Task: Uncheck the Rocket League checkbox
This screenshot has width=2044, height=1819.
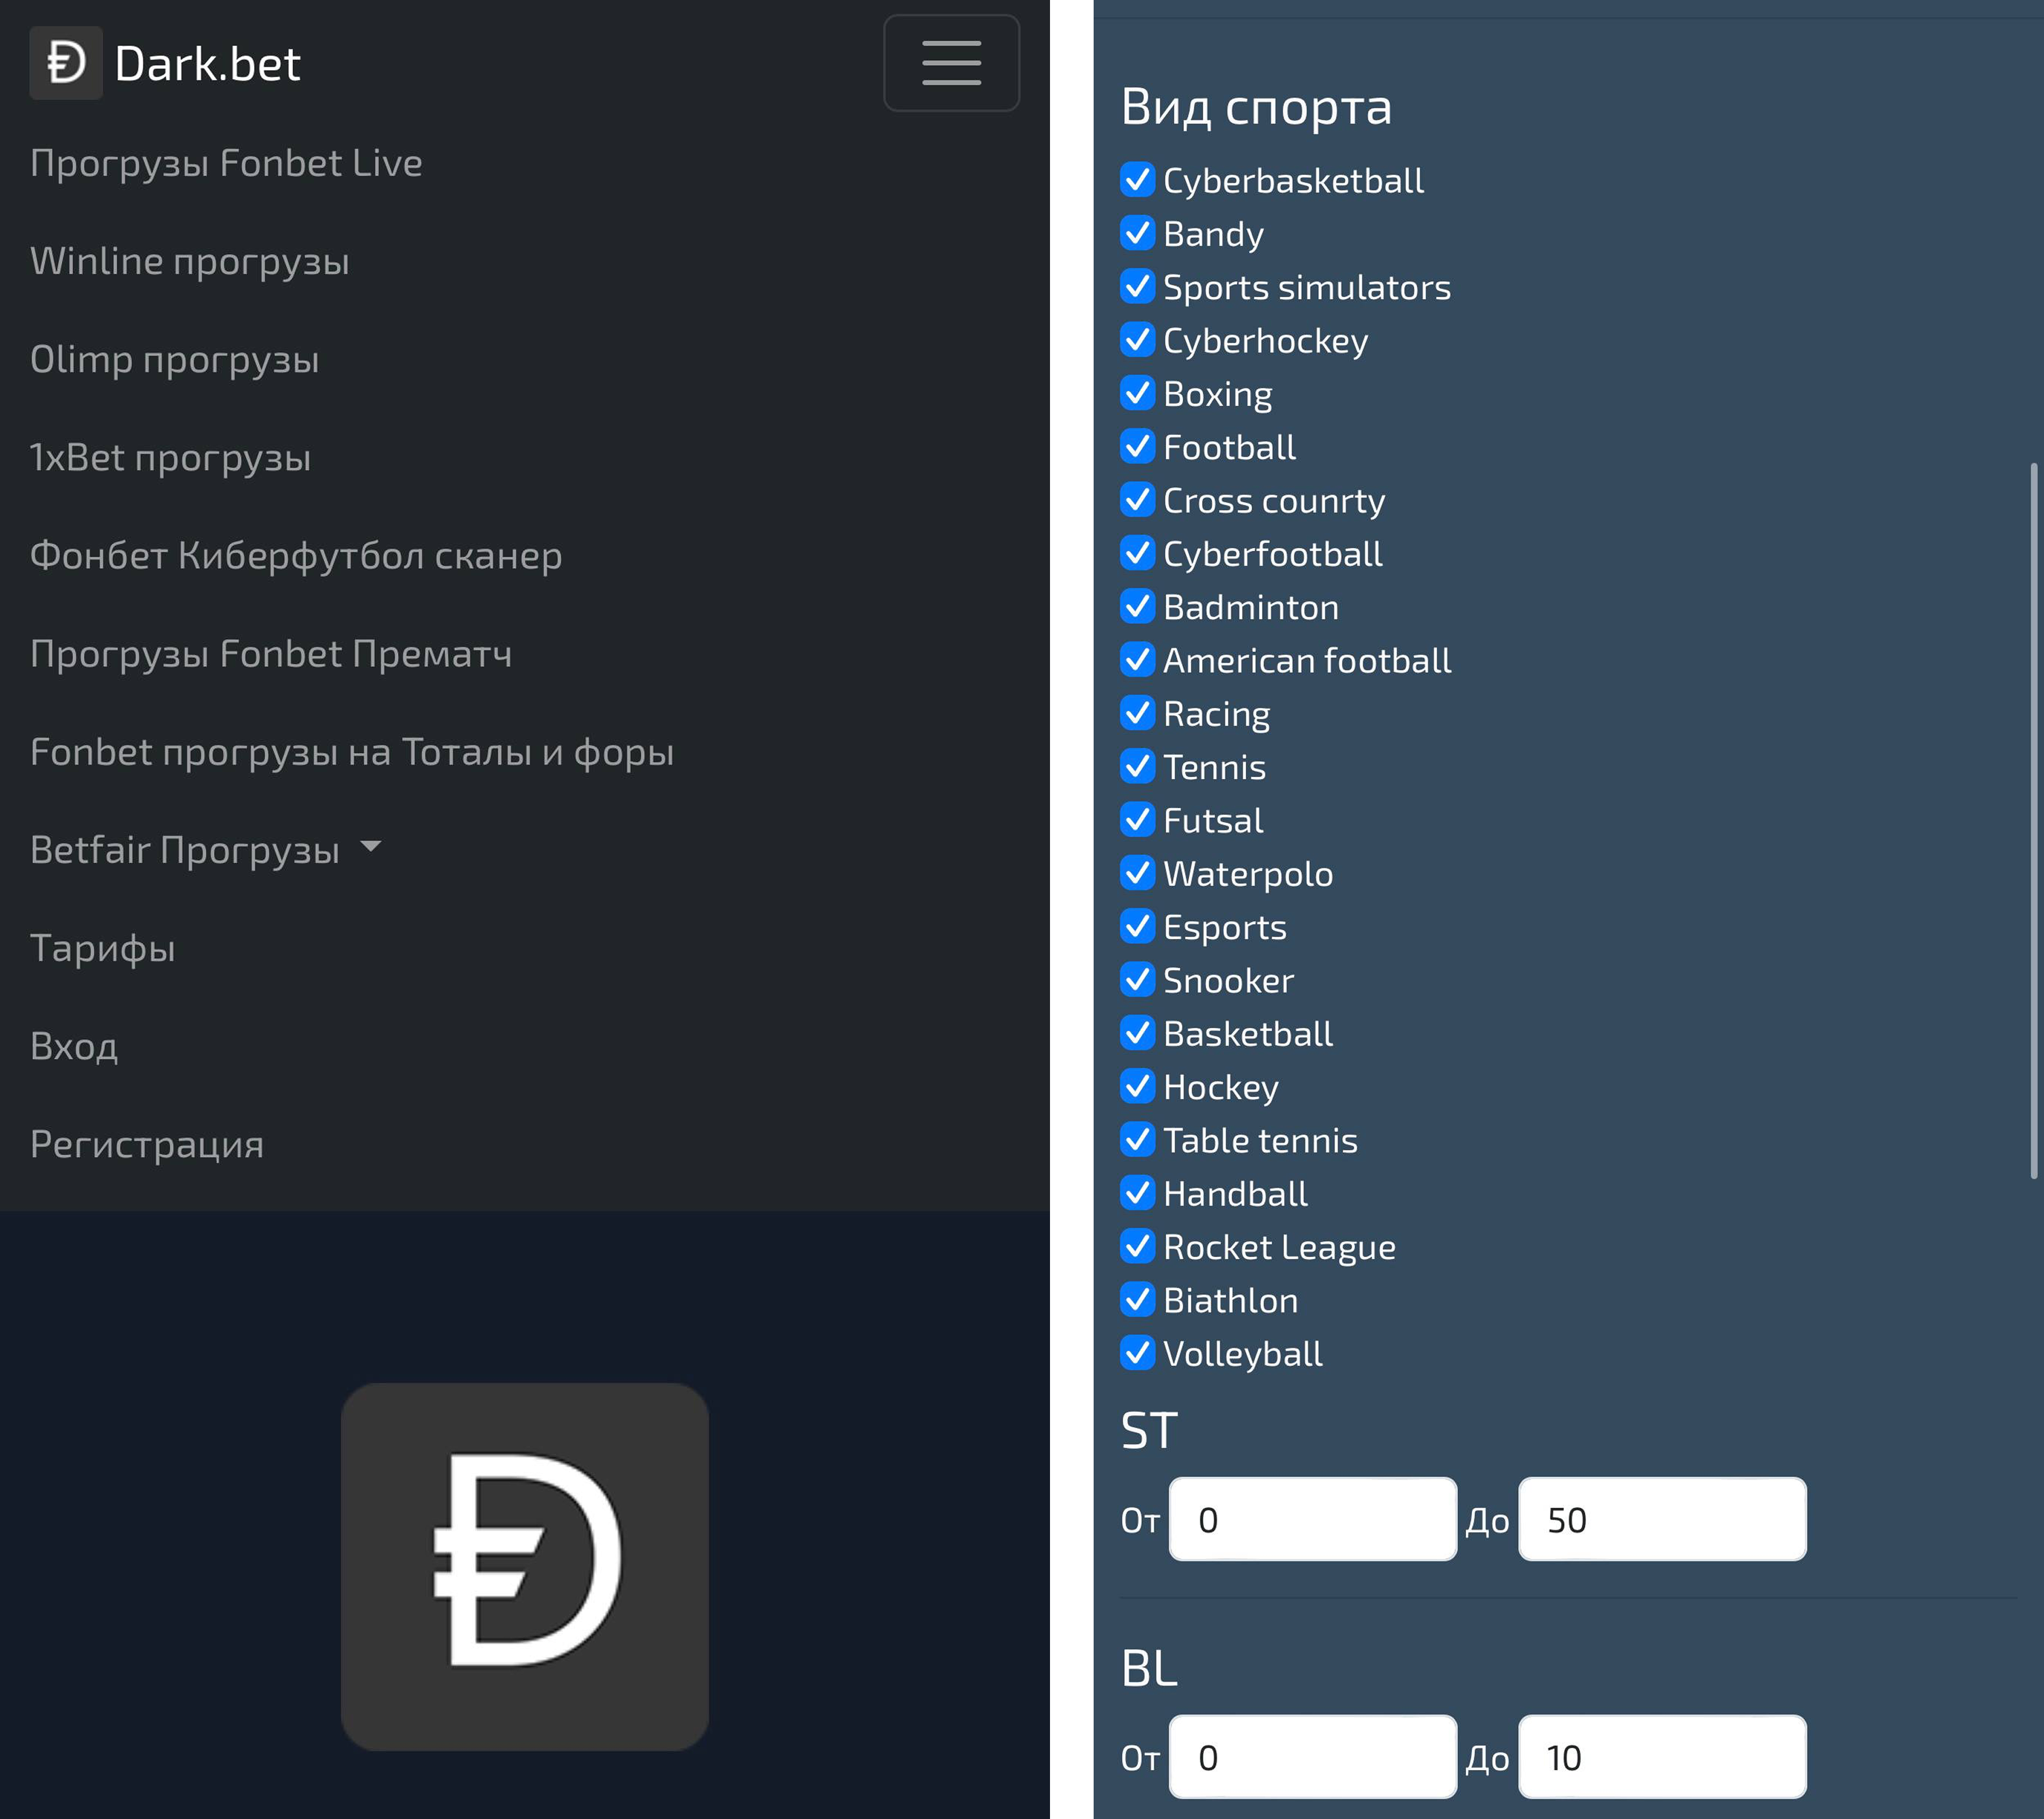Action: [x=1137, y=1246]
